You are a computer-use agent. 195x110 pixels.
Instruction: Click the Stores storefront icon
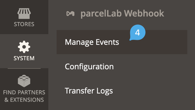[24, 13]
